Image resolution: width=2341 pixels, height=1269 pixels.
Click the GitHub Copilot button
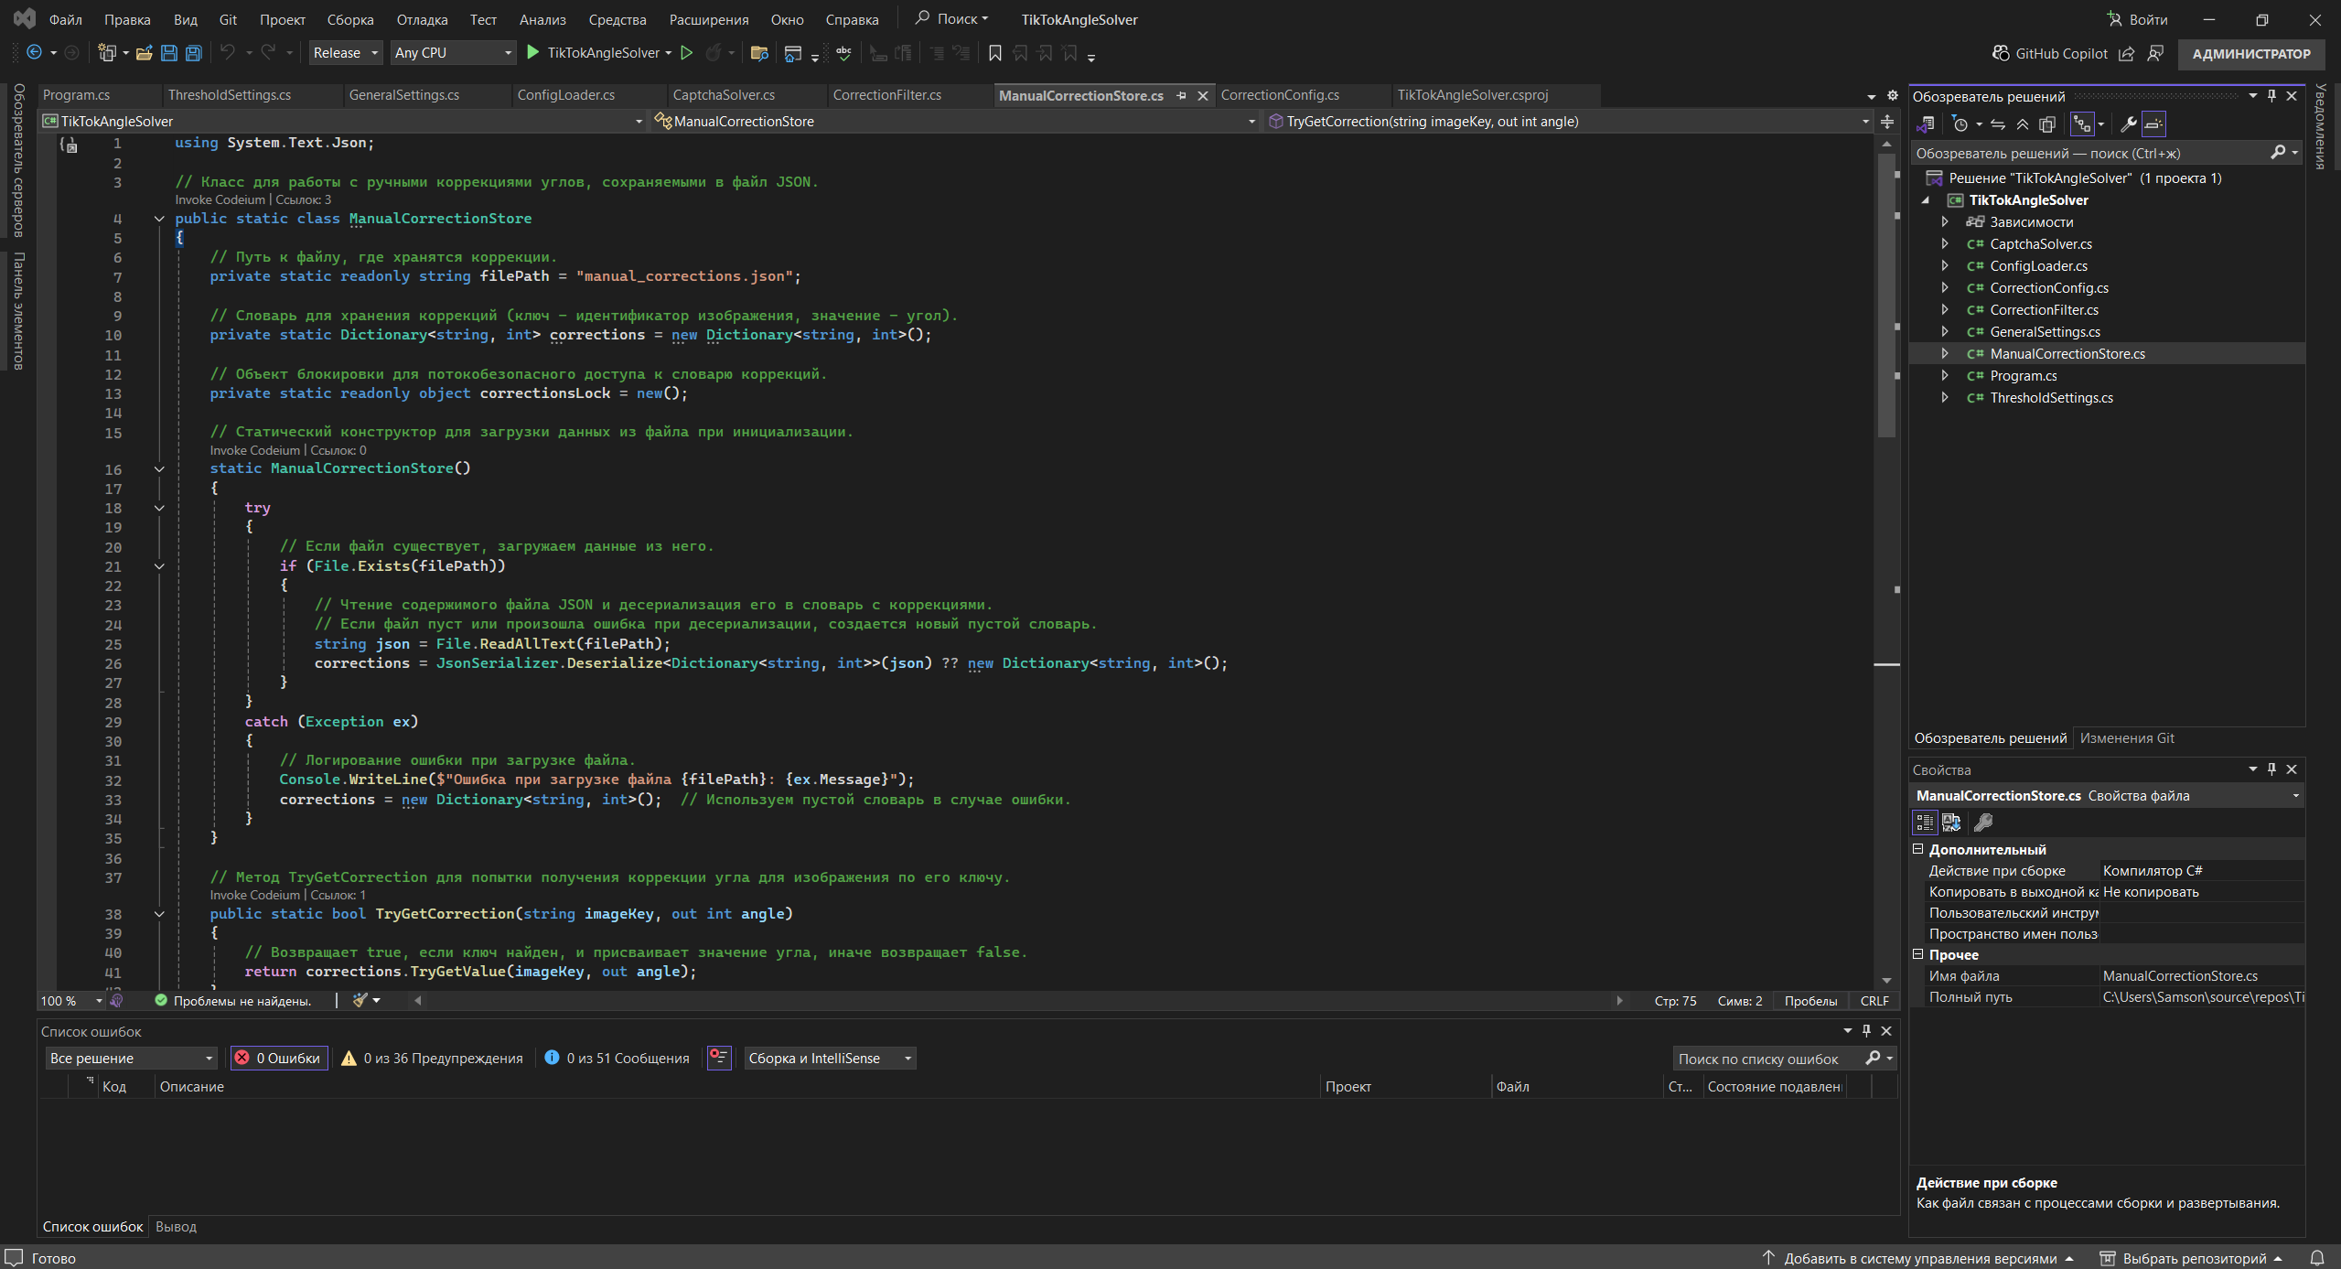point(2049,53)
